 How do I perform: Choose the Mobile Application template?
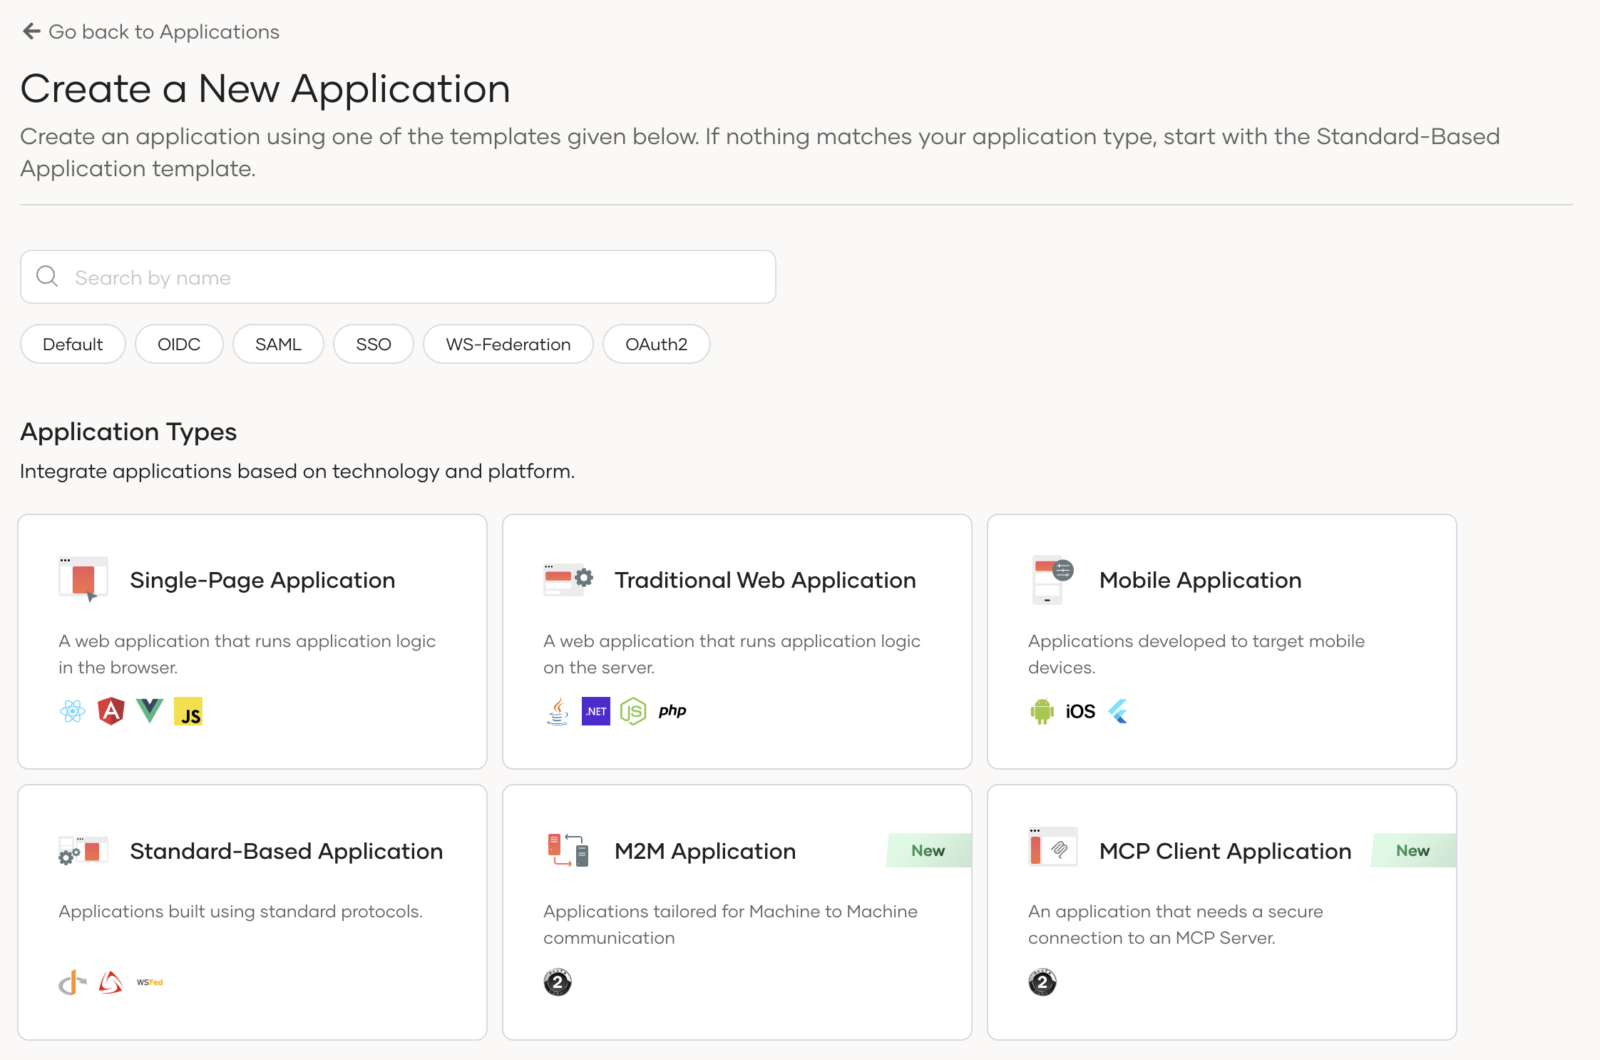click(x=1221, y=641)
